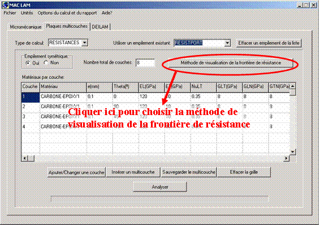Close the MAC LAM window
The image size is (320, 225).
click(313, 5)
